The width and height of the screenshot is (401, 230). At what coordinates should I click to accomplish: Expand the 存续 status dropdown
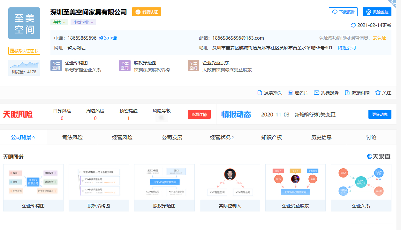59,22
